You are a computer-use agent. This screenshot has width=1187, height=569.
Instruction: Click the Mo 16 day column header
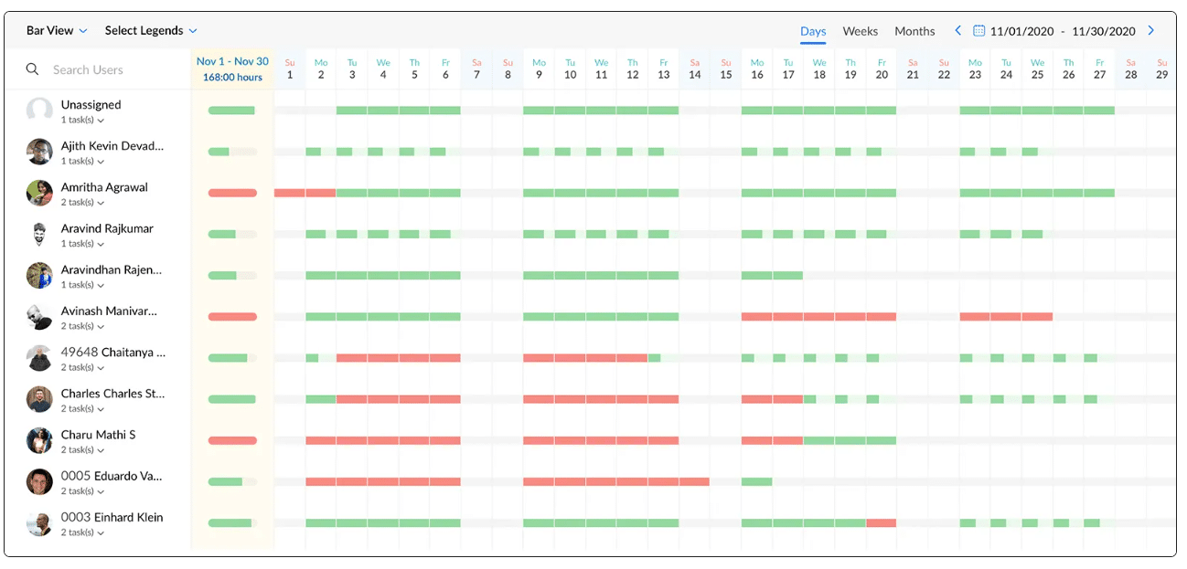pos(756,68)
